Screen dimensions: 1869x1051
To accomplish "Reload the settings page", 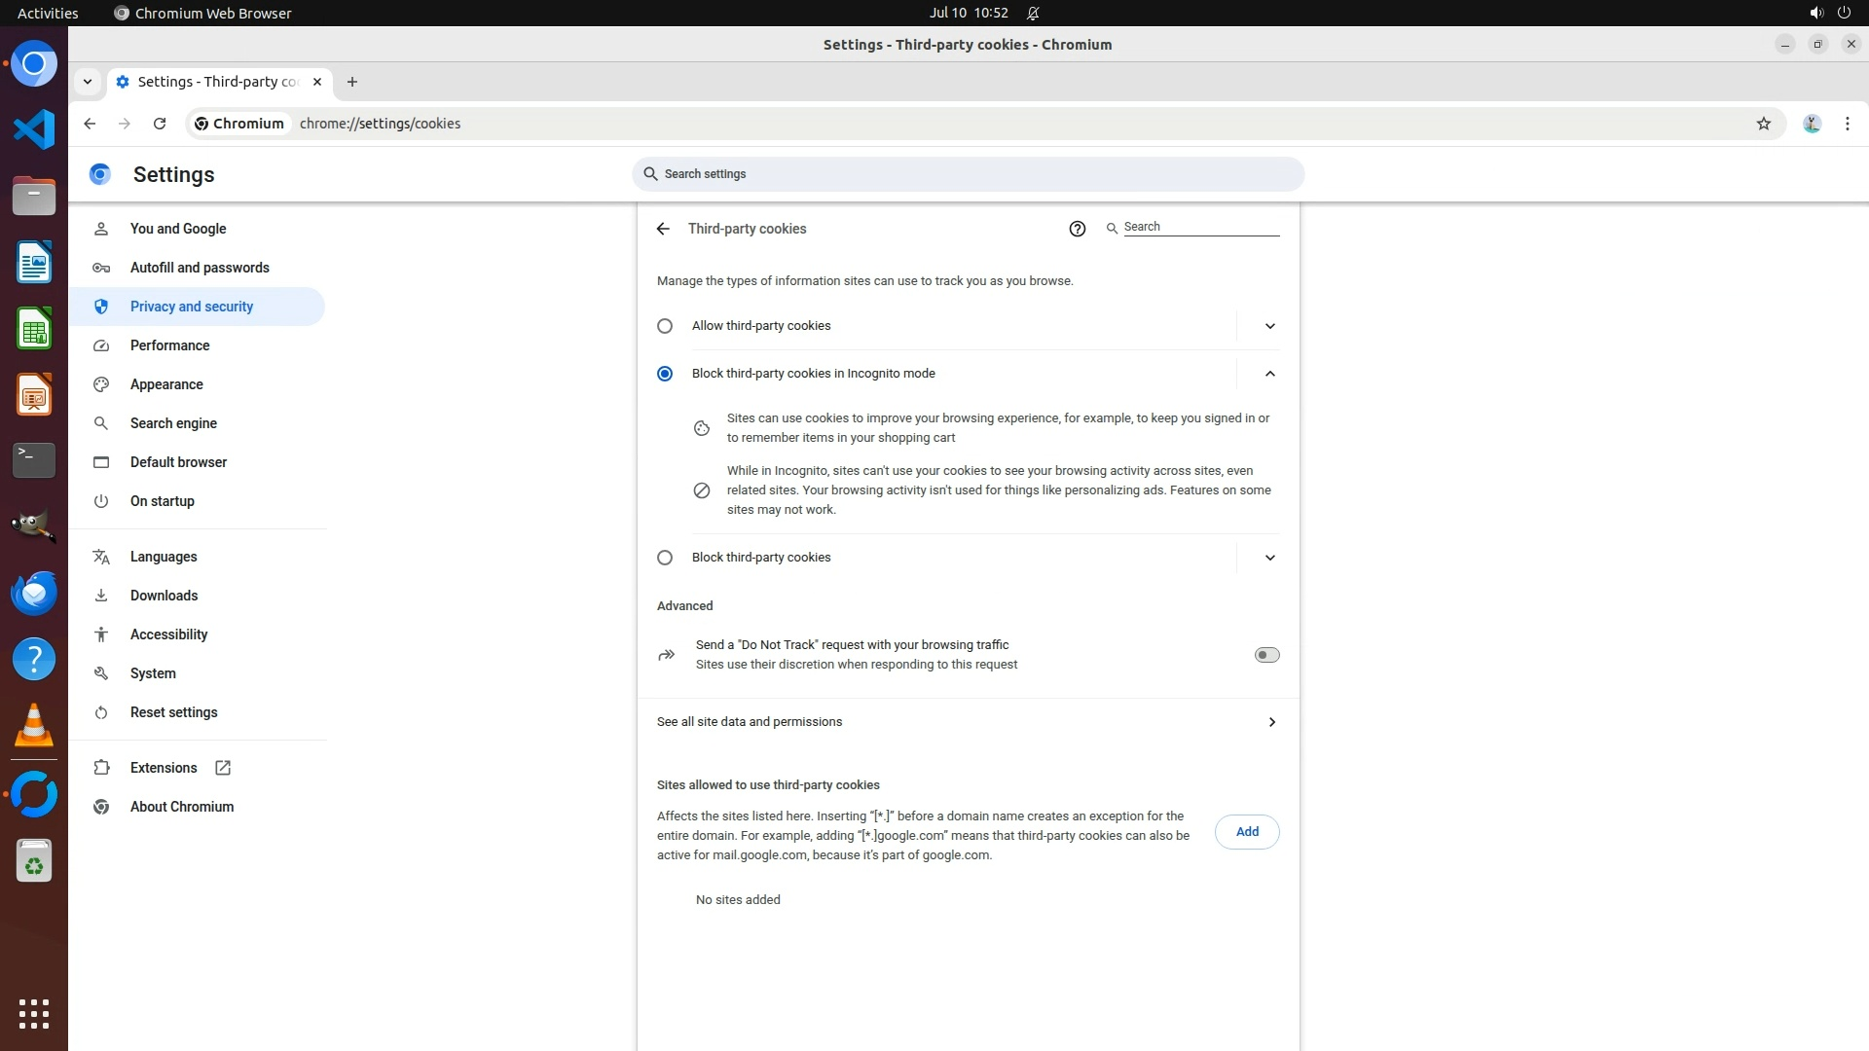I will [x=160, y=124].
